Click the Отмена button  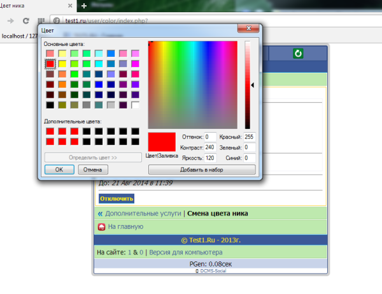coord(93,170)
